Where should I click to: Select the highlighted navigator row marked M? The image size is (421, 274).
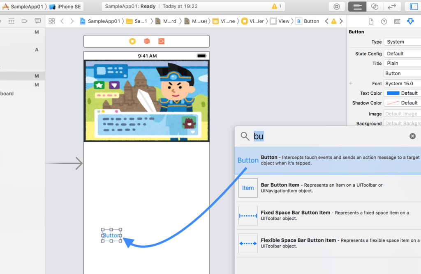point(23,76)
